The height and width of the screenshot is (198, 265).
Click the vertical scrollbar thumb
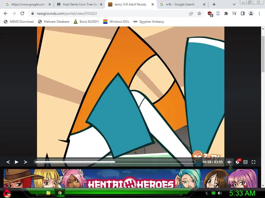click(263, 54)
